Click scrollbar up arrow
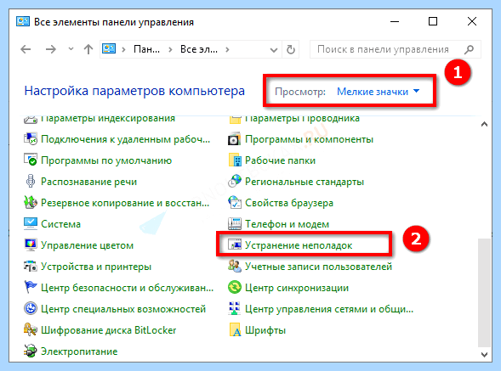 484,125
